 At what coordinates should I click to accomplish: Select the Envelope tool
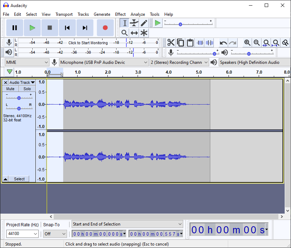(x=134, y=23)
